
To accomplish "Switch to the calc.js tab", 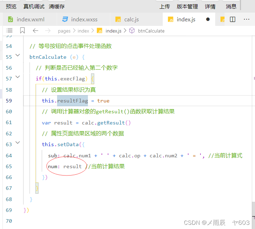I will pos(136,20).
